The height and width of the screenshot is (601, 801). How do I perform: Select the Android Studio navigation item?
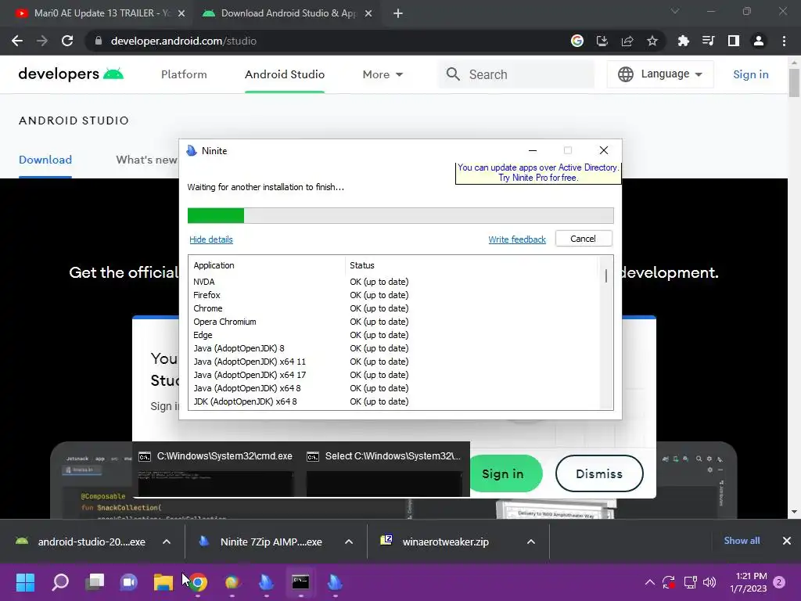[x=285, y=74]
